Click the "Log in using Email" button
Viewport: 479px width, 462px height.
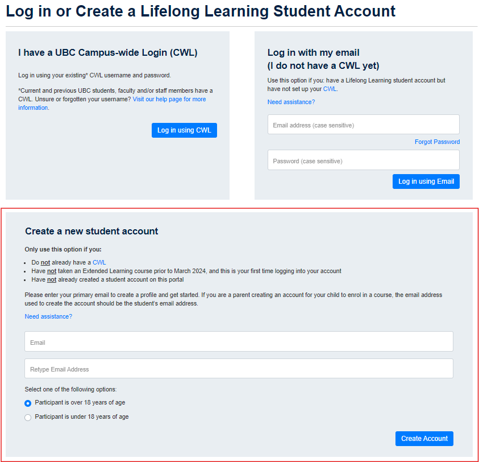[426, 181]
